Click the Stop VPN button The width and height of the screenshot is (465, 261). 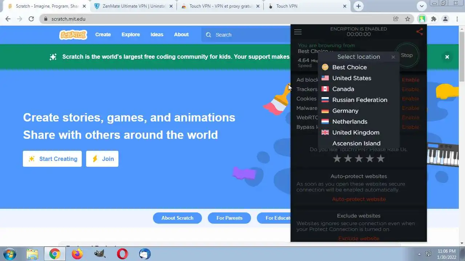tap(407, 55)
